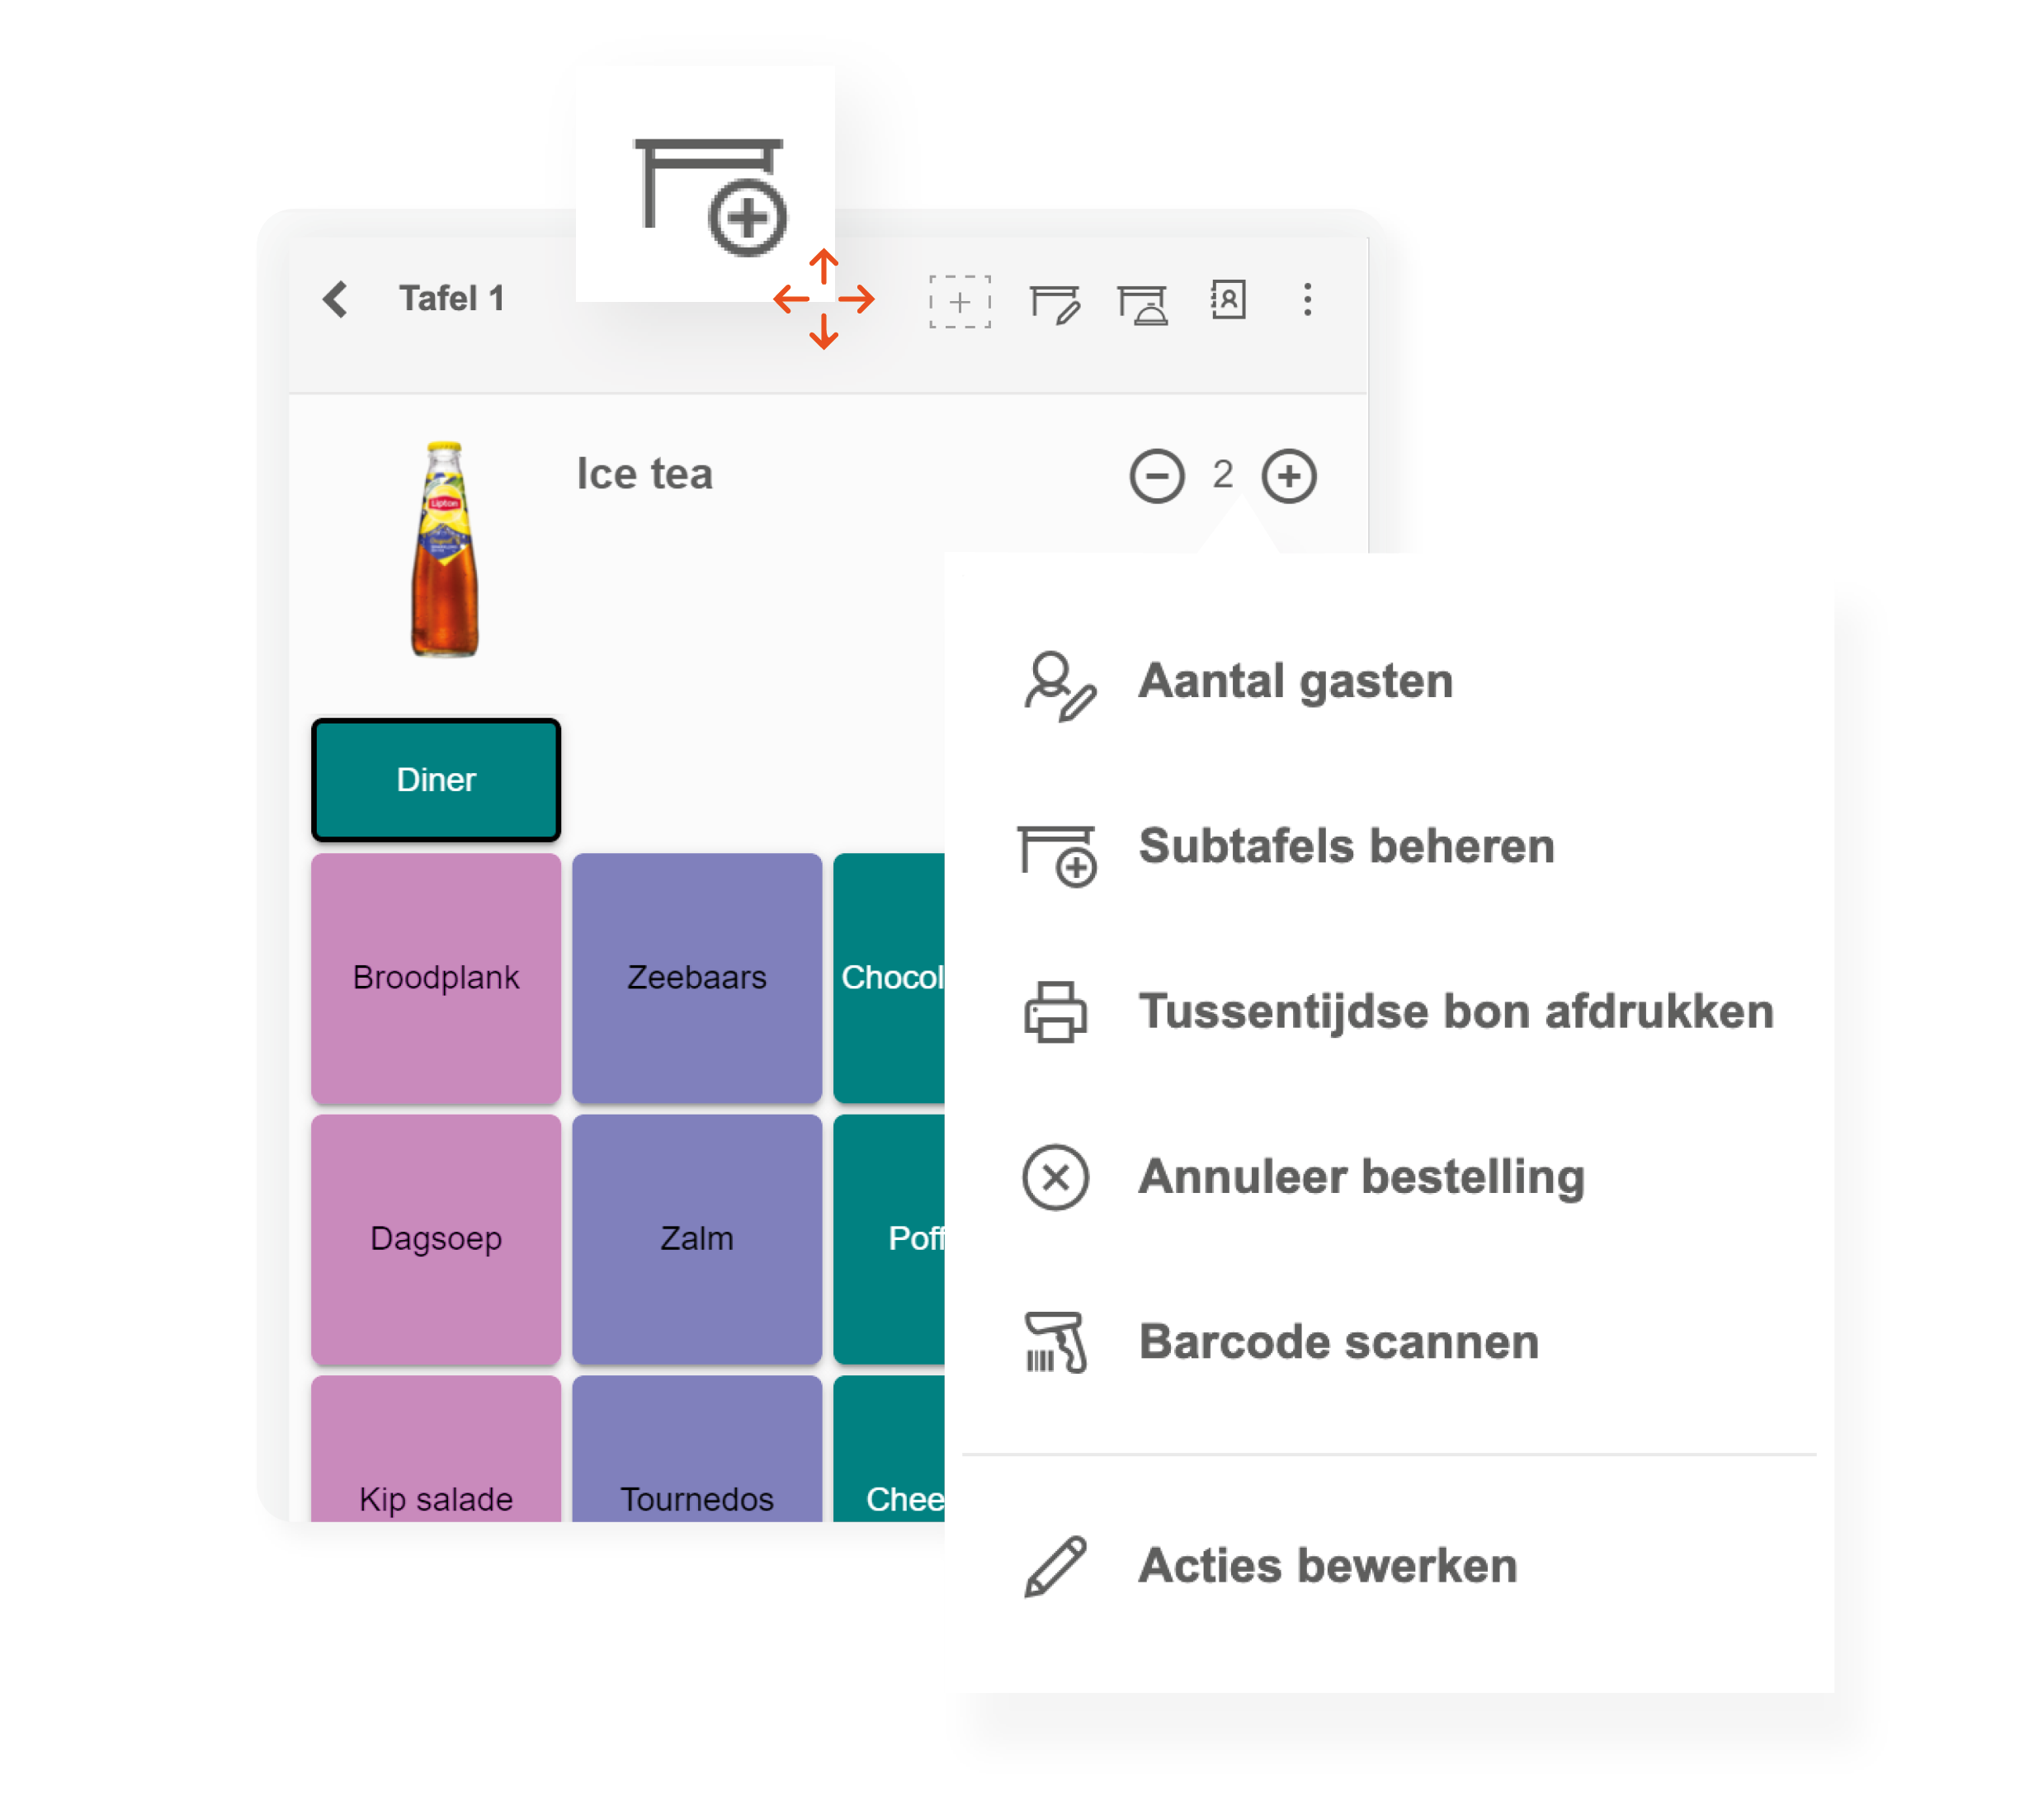Click the edit table icon with pencil

[x=1054, y=303]
